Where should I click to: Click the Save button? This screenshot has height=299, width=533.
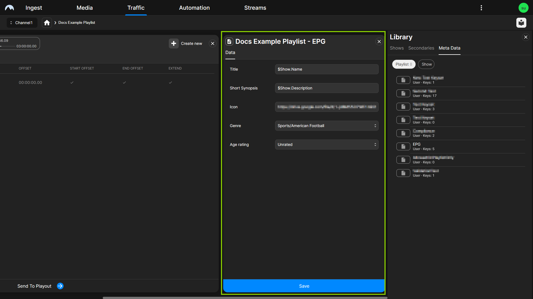[304, 286]
